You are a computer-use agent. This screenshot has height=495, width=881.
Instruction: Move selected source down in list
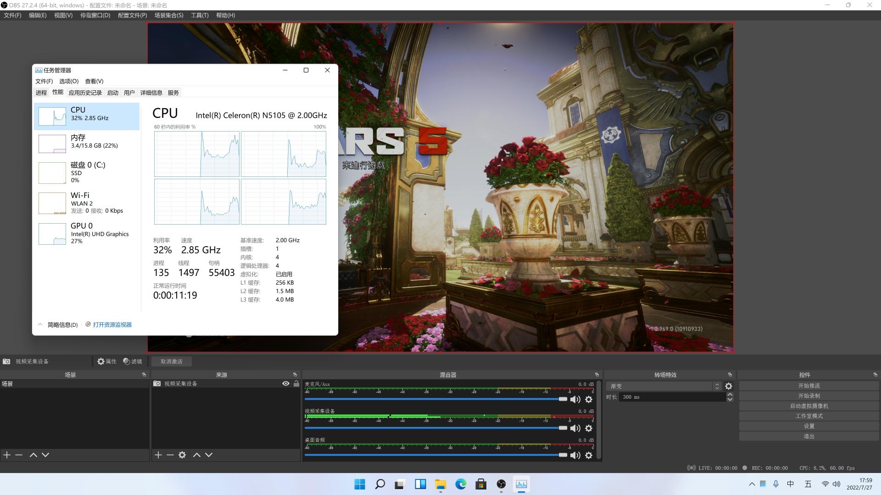coord(209,455)
